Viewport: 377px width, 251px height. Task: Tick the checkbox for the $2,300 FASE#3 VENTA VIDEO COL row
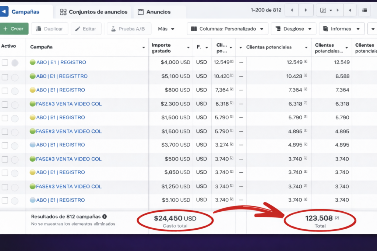5,104
